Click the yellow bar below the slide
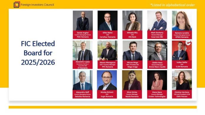The width and height of the screenshot is (205, 115). 103,107
